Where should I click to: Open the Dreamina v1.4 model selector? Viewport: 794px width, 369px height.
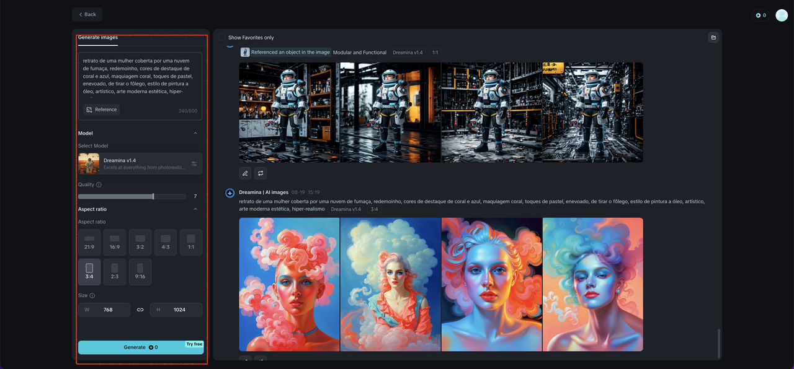(140, 163)
